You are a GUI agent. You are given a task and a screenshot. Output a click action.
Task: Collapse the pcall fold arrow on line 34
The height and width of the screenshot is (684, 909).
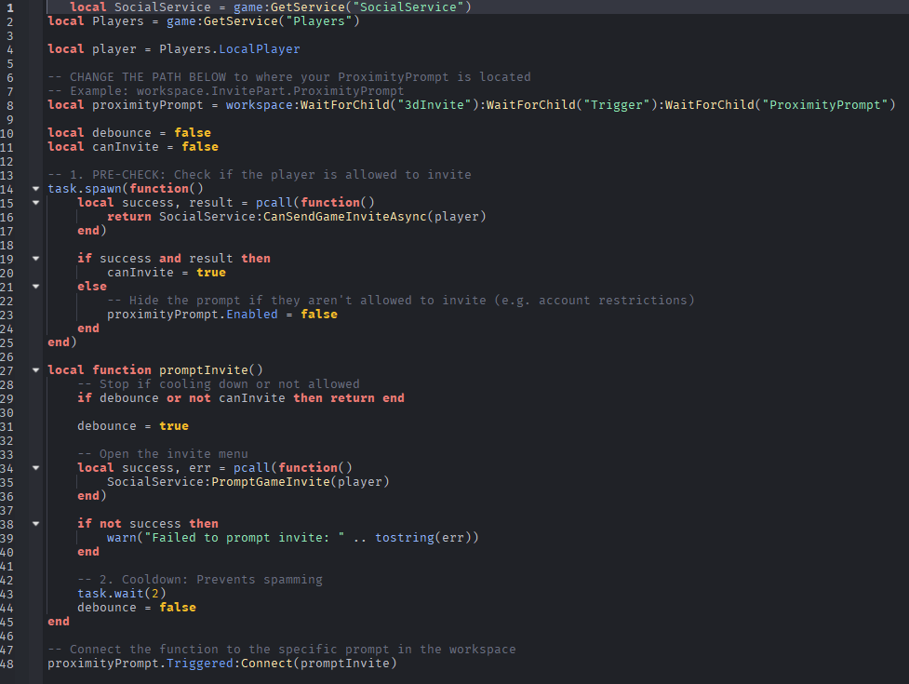coord(36,468)
